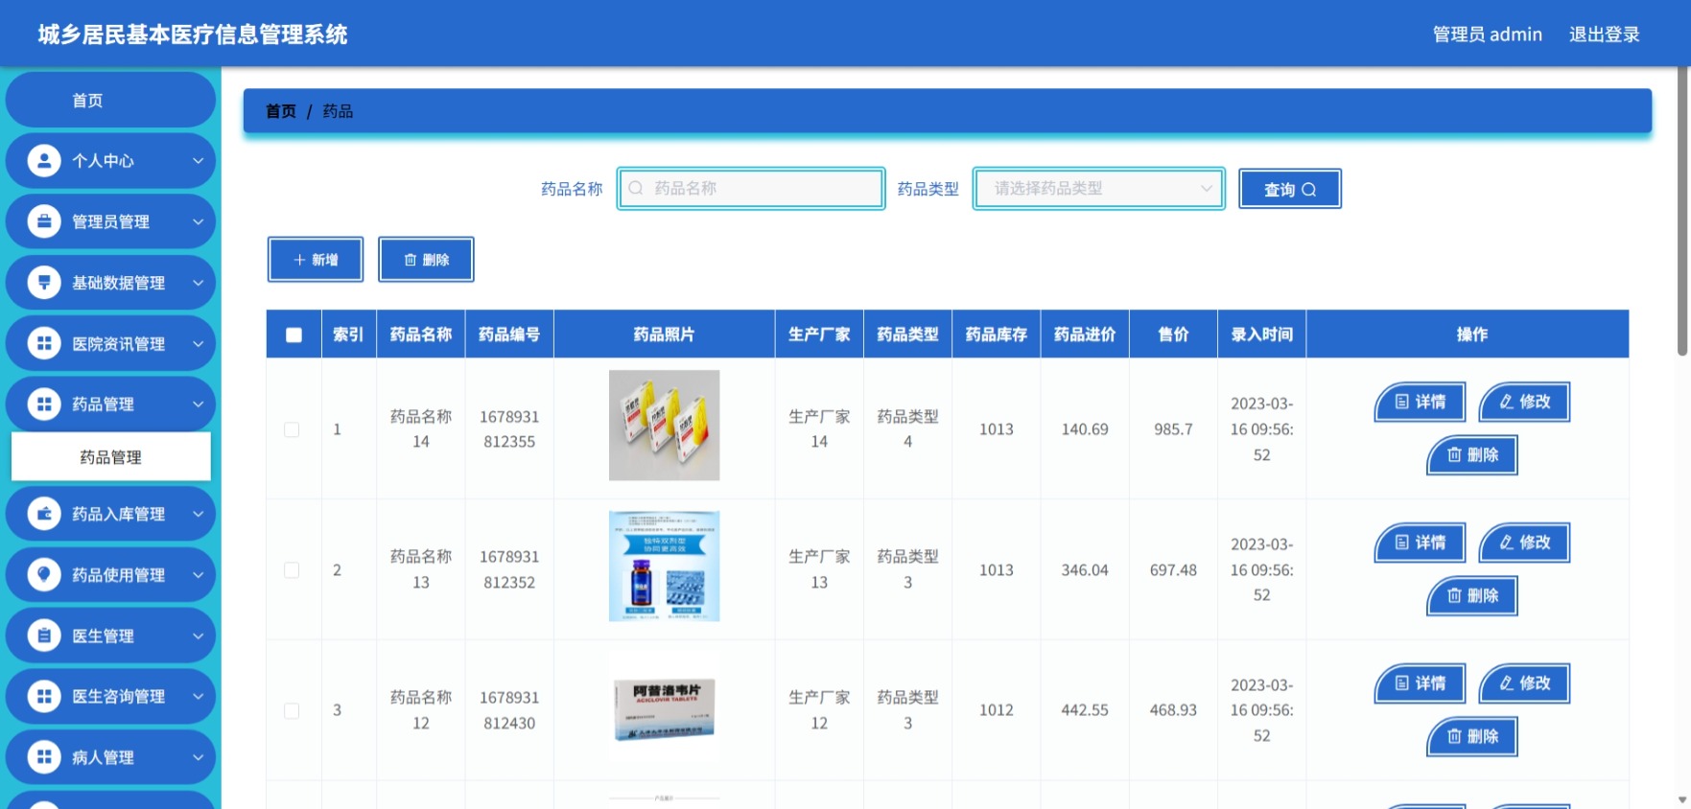Click the vertical page scrollbar
This screenshot has height=809, width=1691.
[1681, 211]
